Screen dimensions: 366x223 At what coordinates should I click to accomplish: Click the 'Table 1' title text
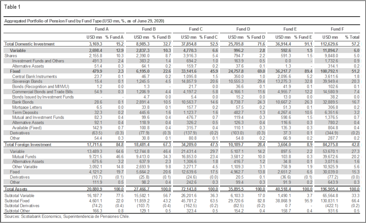pos(12,6)
